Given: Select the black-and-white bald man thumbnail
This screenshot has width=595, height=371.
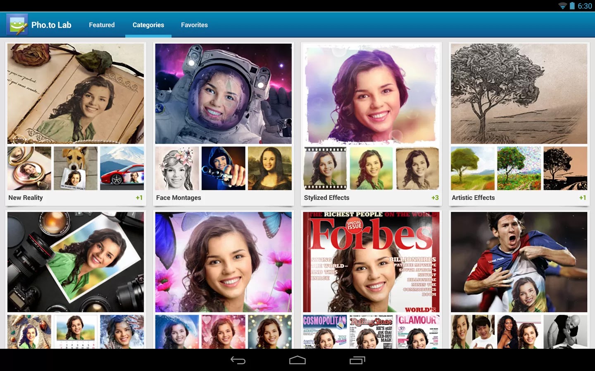Looking at the screenshot, I should click(565, 332).
